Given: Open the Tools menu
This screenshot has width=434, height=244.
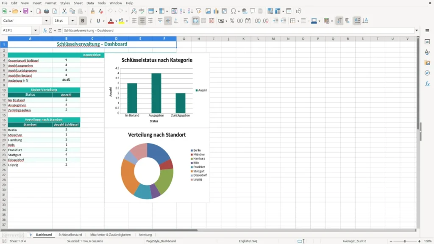Looking at the screenshot, I should [102, 3].
